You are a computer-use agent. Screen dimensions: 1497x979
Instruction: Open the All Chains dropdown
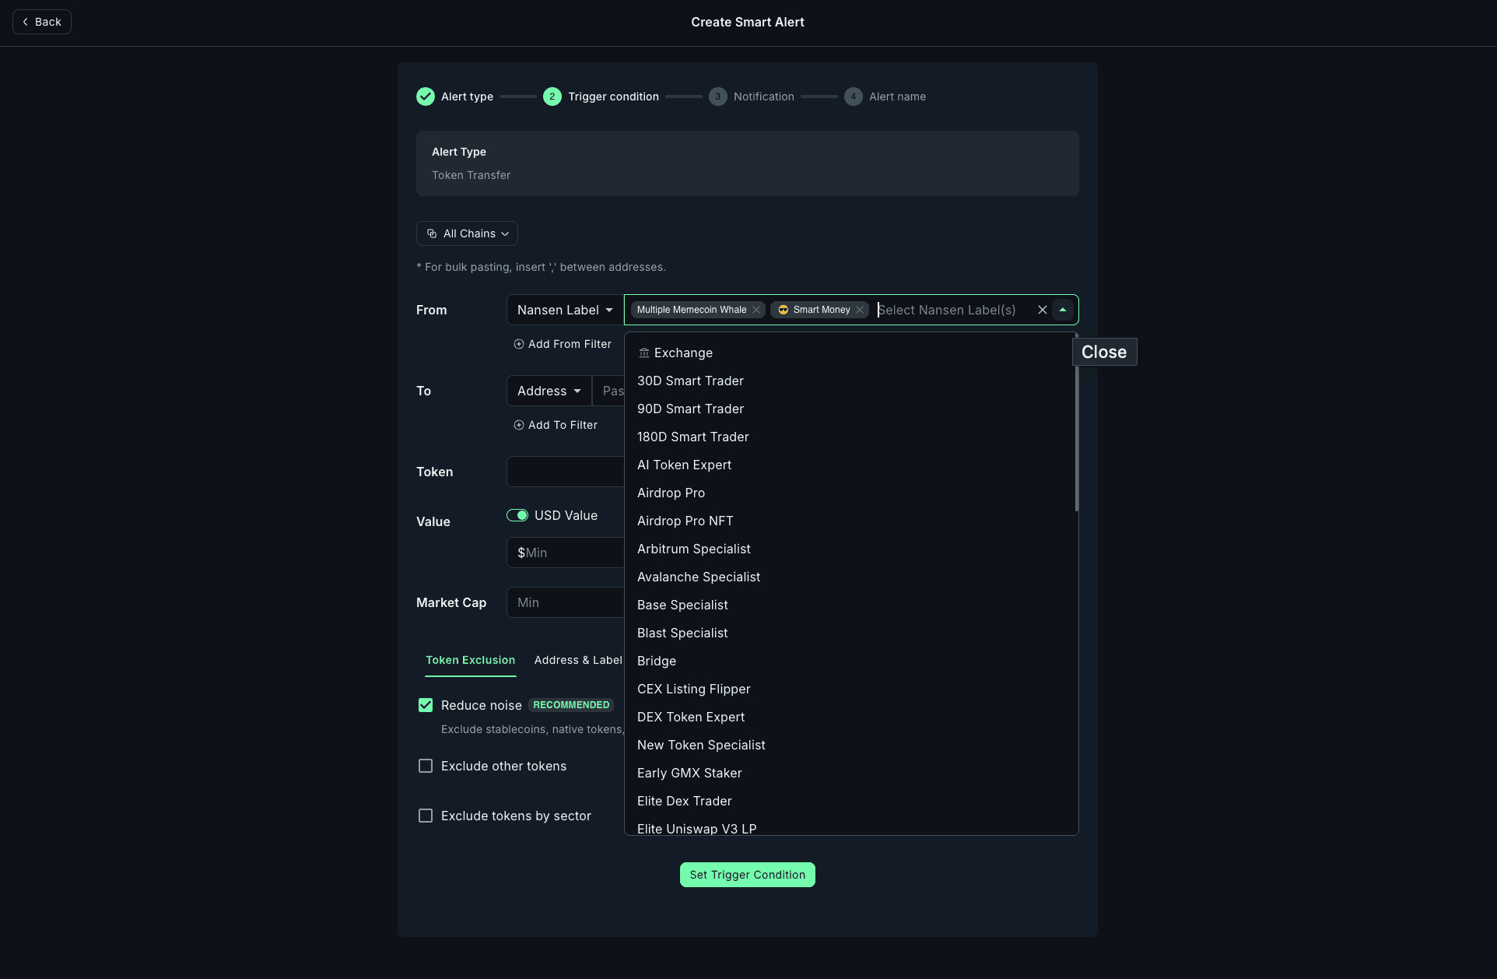coord(467,233)
